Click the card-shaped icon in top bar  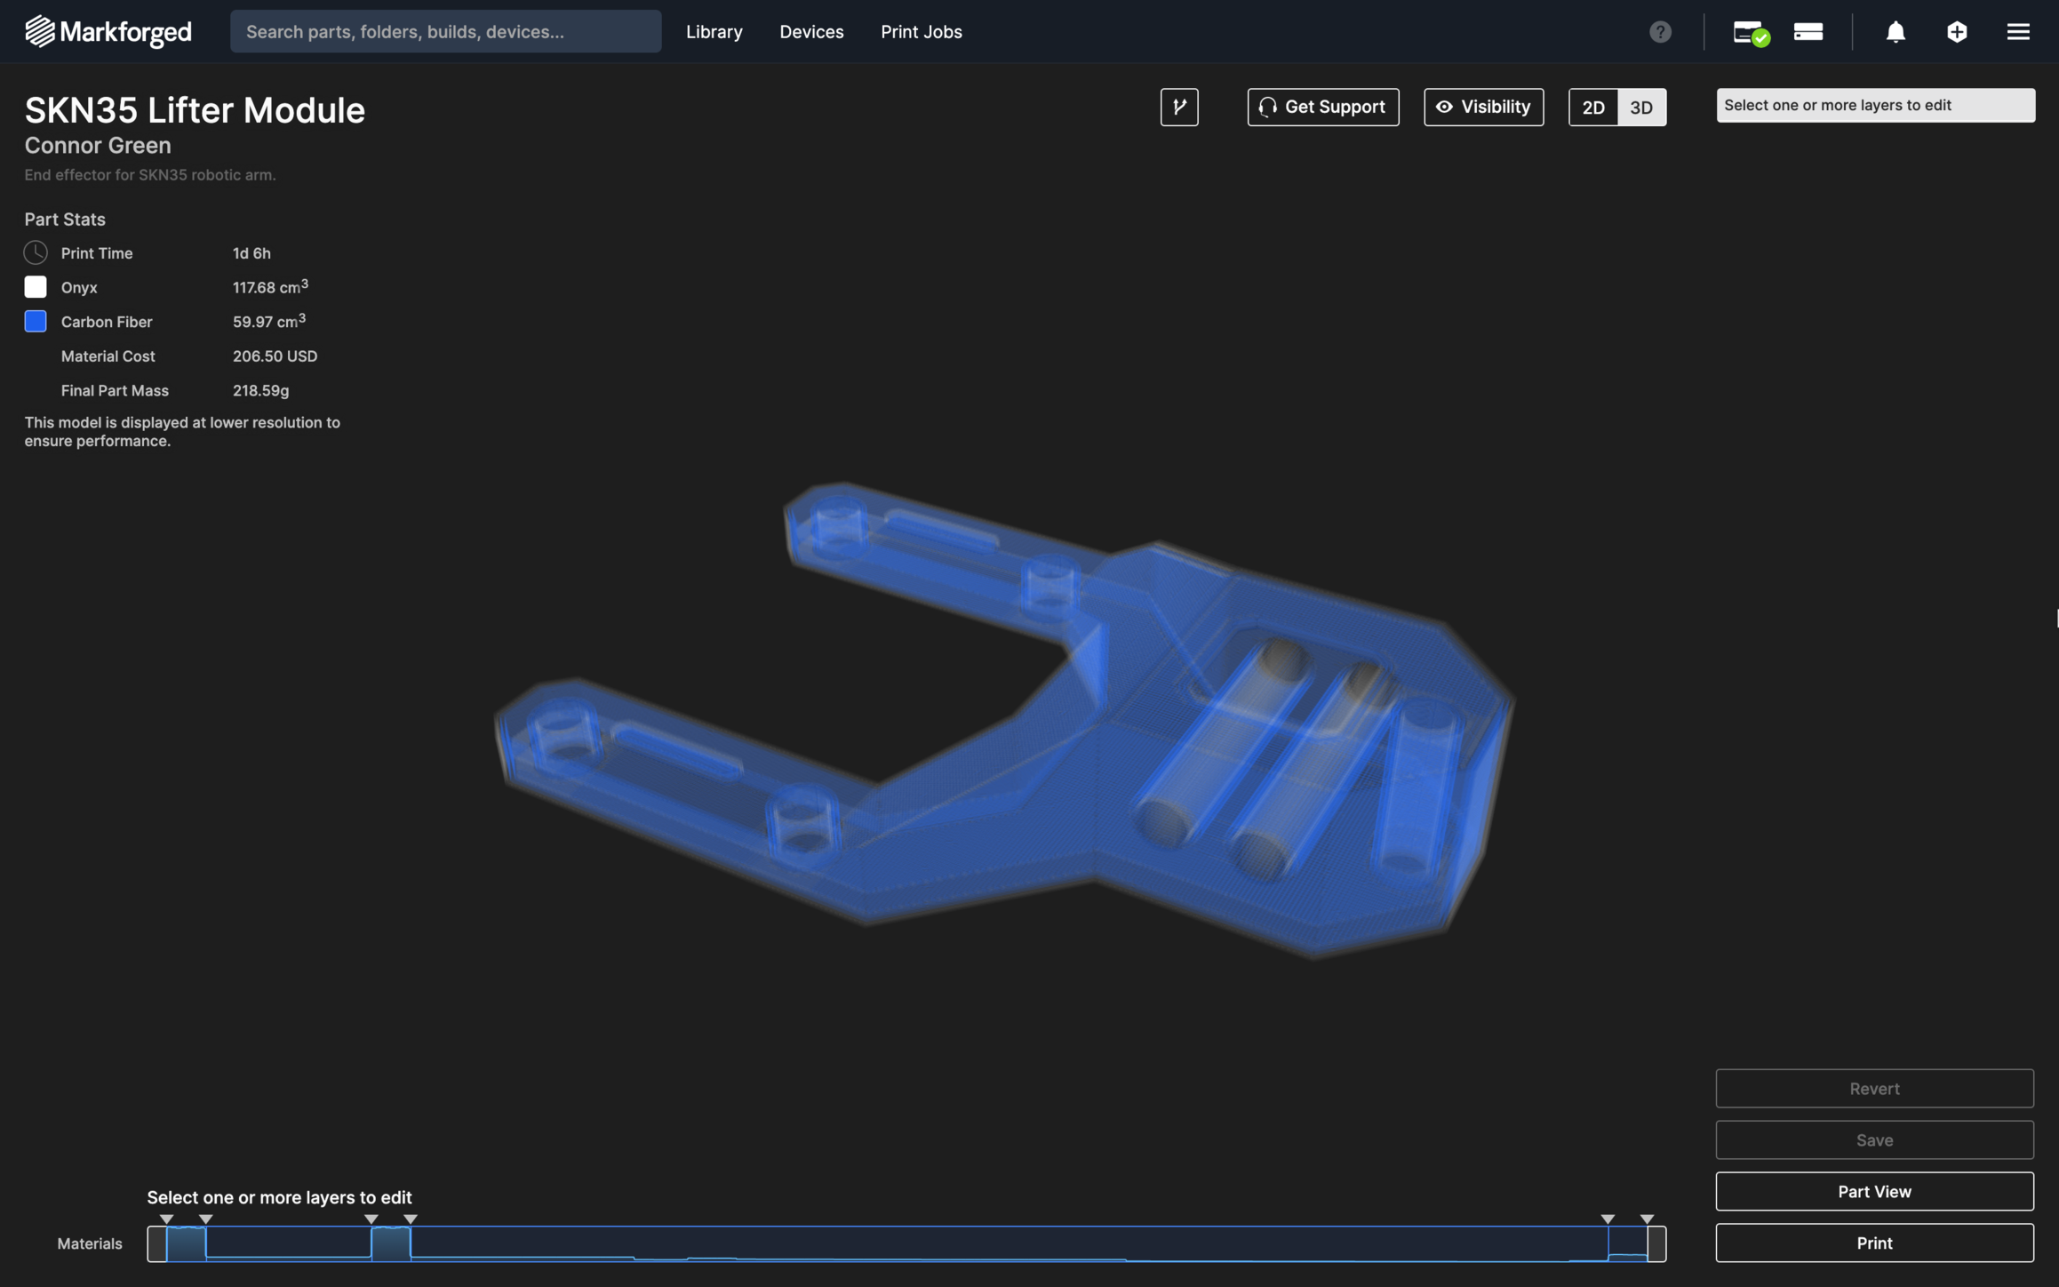coord(1808,32)
